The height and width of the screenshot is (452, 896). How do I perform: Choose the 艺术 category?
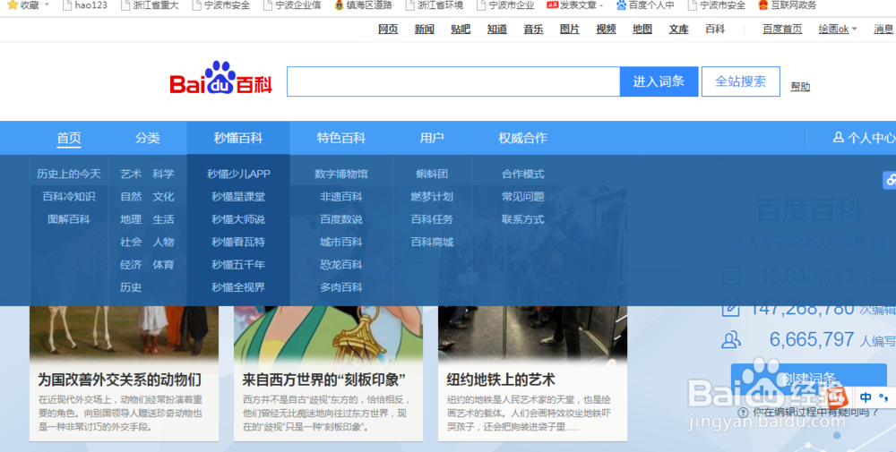pyautogui.click(x=131, y=174)
